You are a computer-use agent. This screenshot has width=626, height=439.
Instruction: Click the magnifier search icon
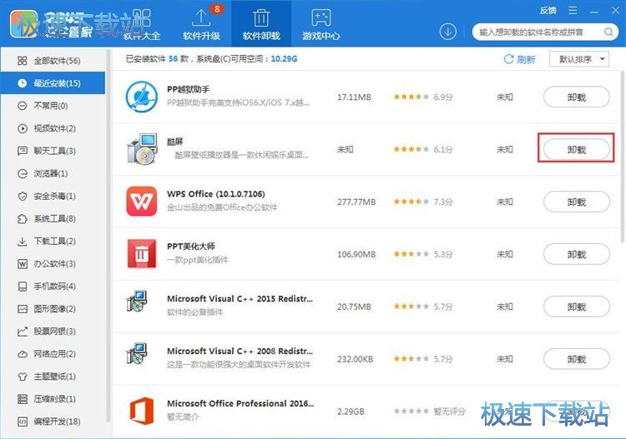point(608,32)
